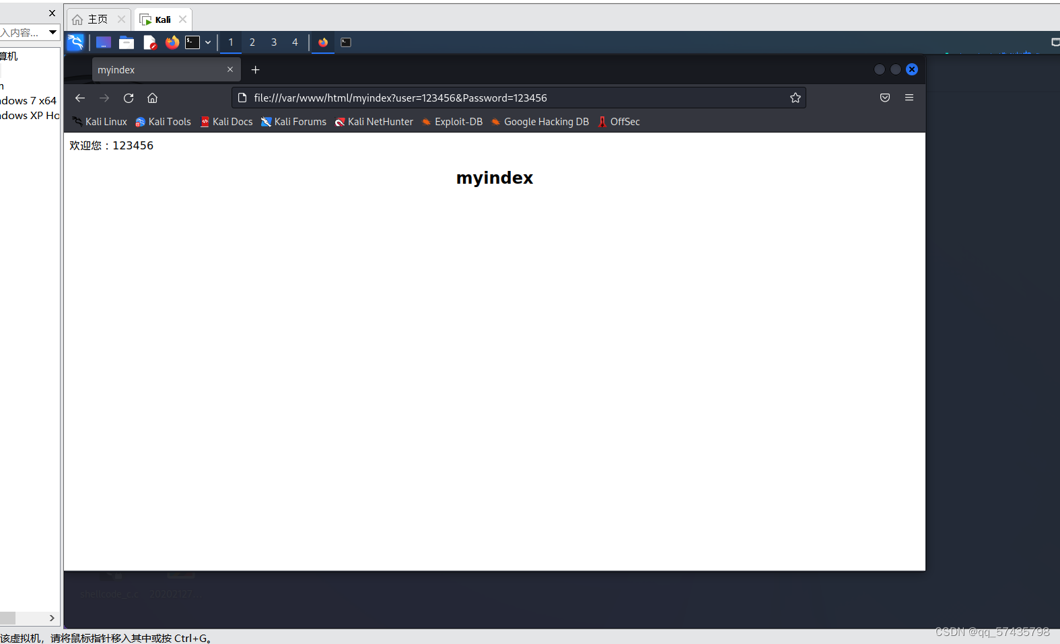Reload the current page
This screenshot has width=1060, height=644.
tap(129, 98)
